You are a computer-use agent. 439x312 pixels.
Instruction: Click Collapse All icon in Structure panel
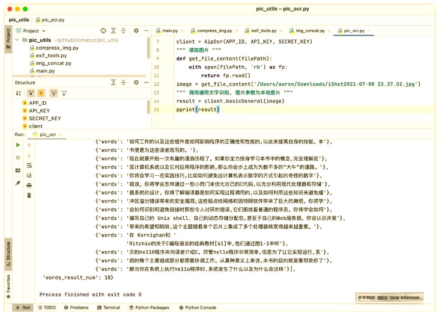click(x=123, y=82)
